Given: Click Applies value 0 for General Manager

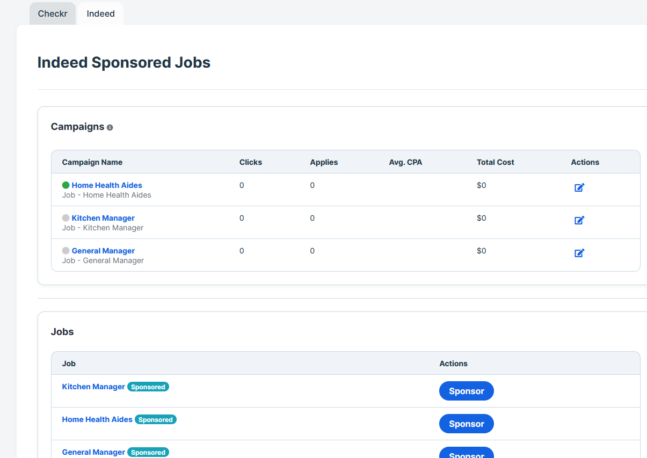Looking at the screenshot, I should (x=312, y=251).
